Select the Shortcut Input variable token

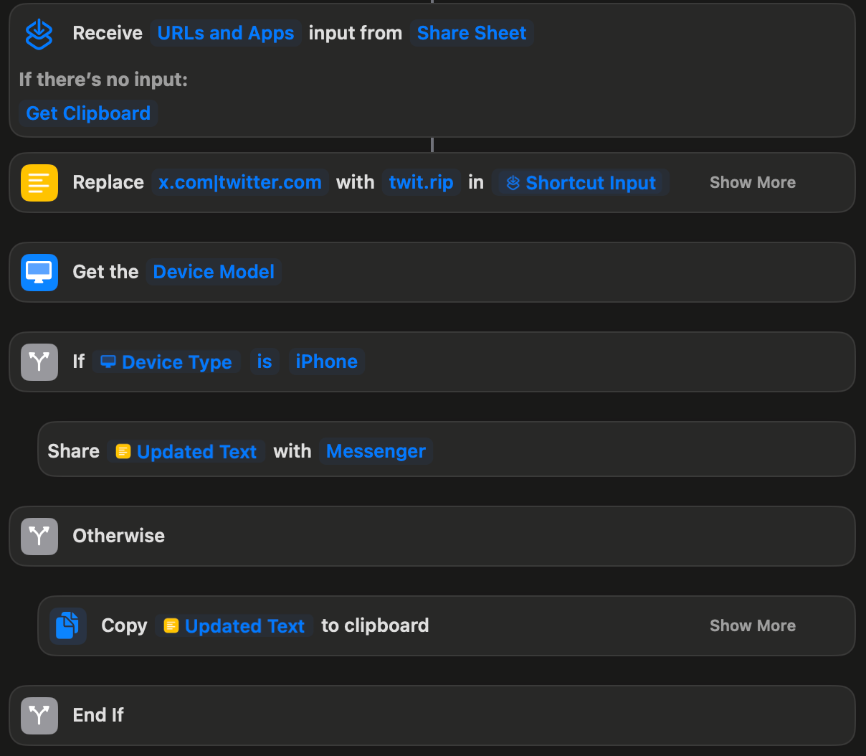pyautogui.click(x=581, y=183)
